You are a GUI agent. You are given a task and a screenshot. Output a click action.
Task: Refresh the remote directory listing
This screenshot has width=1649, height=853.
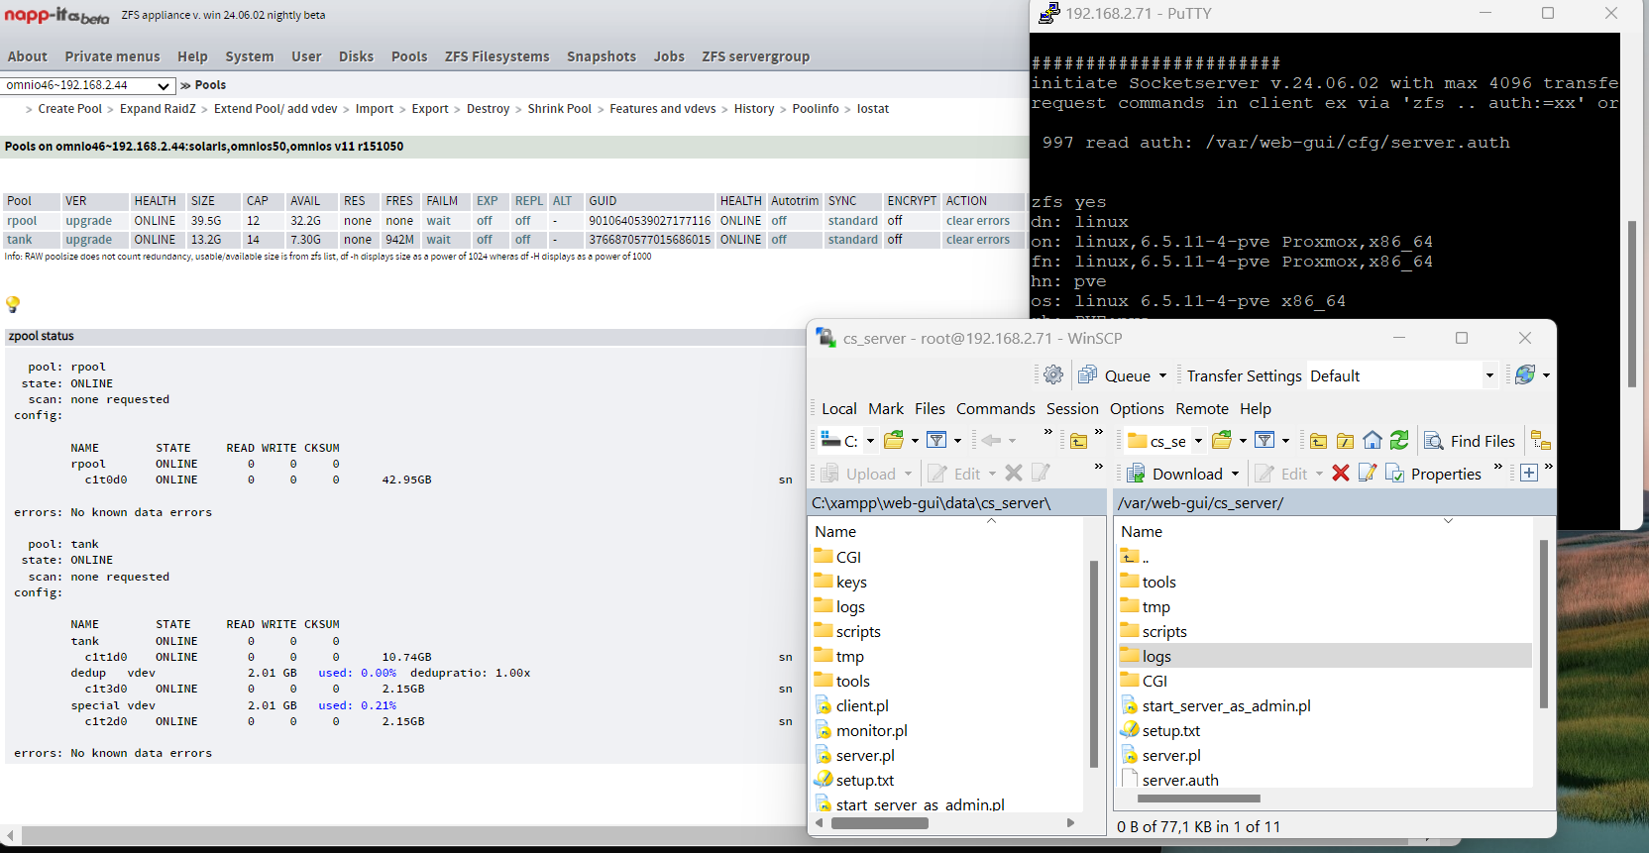point(1399,441)
